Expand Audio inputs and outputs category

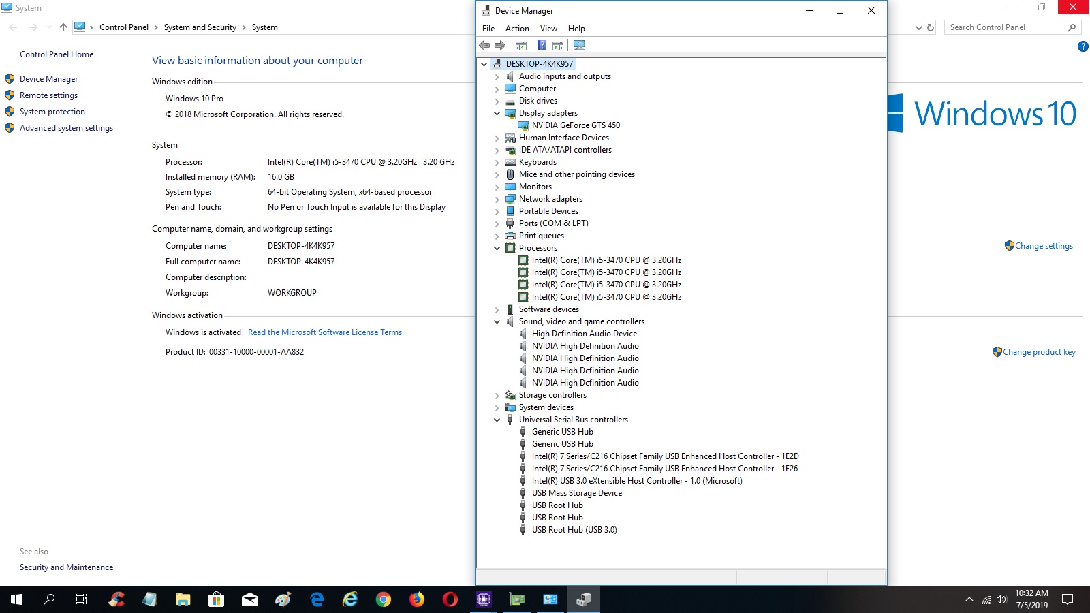[x=497, y=77]
